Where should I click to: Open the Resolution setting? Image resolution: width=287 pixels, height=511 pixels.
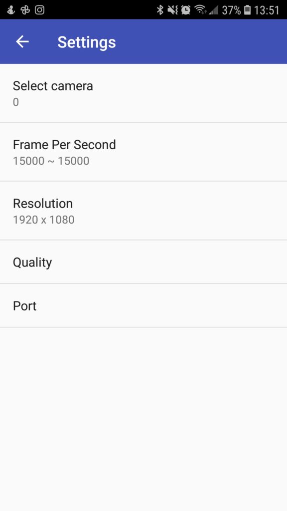[143, 211]
